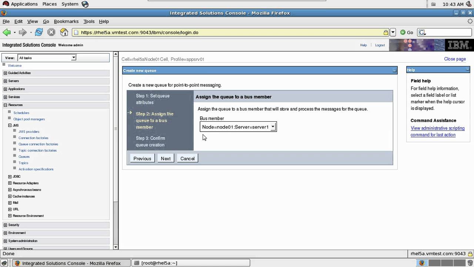
Task: Expand the URL node
Action: click(10, 209)
